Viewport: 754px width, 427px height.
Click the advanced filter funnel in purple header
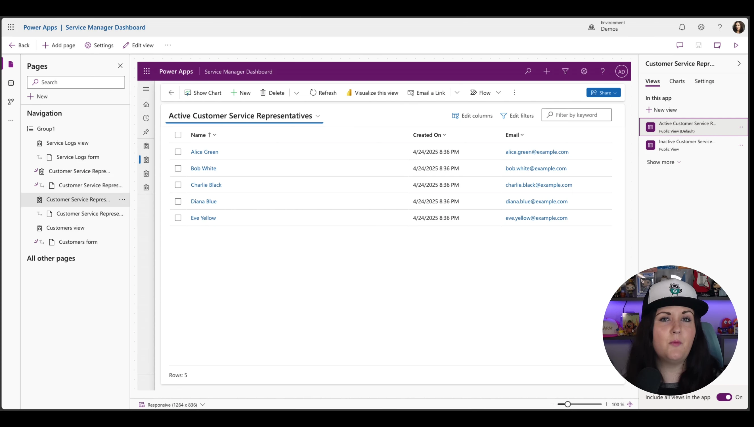[x=565, y=71]
